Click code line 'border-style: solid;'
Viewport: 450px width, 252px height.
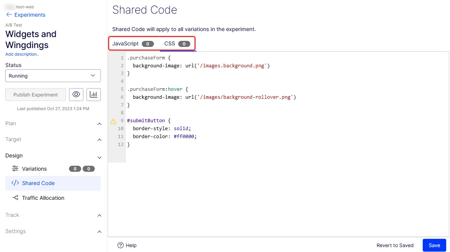tap(162, 128)
